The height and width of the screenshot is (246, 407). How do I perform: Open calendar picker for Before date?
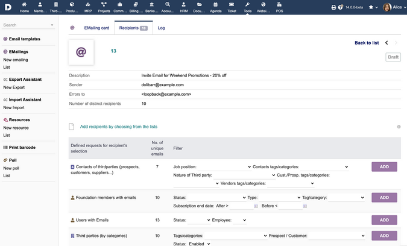[x=305, y=206]
